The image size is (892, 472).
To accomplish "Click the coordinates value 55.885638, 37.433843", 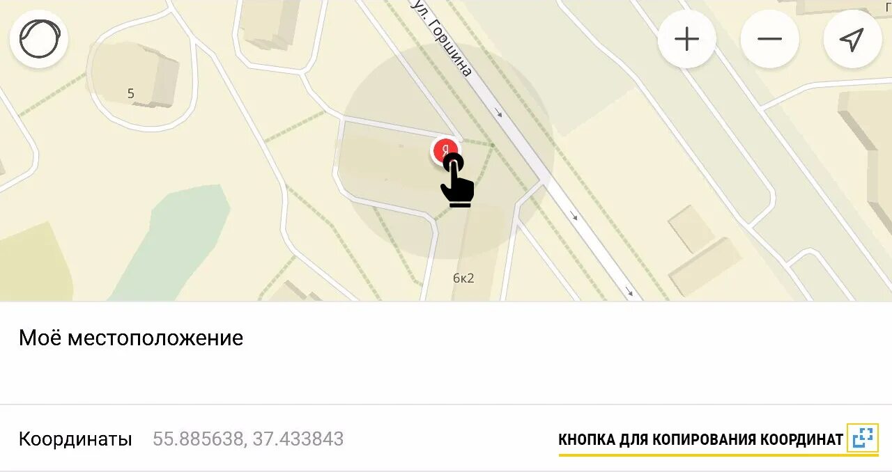I will [248, 439].
